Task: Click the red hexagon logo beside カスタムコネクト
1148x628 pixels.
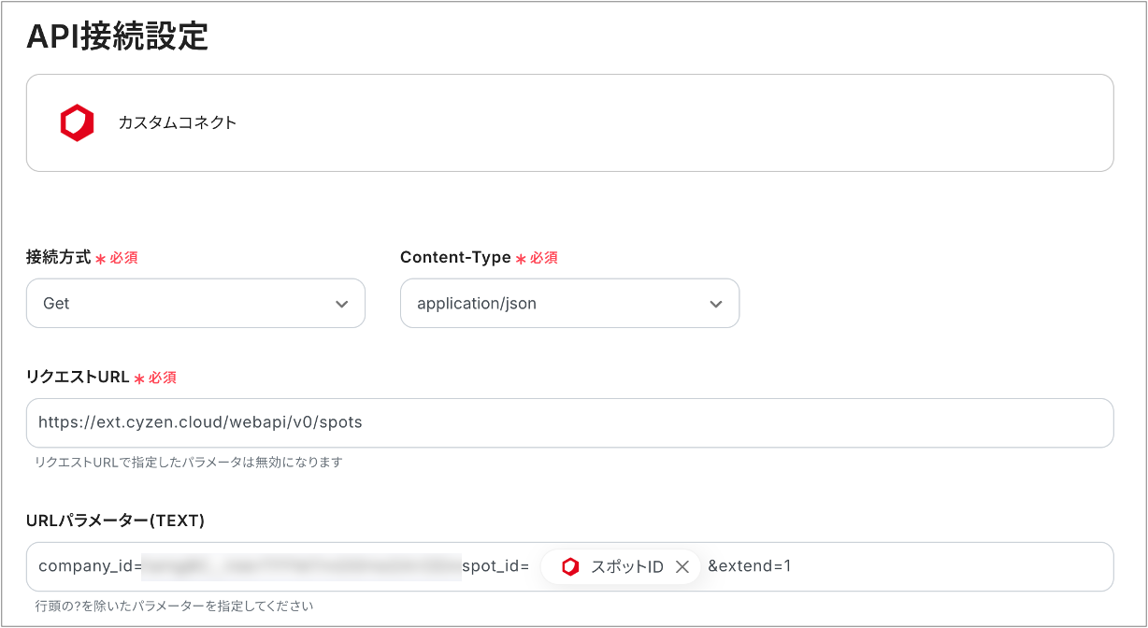Action: [78, 122]
